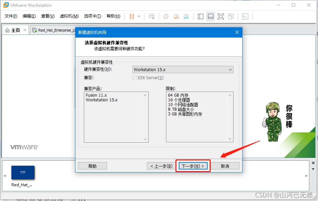Click the VMware Workstation app logo

tap(6, 5)
